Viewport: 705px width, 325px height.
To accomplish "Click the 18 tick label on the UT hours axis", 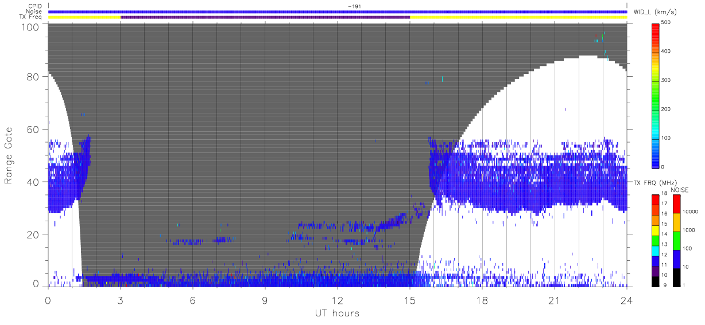I will click(482, 300).
